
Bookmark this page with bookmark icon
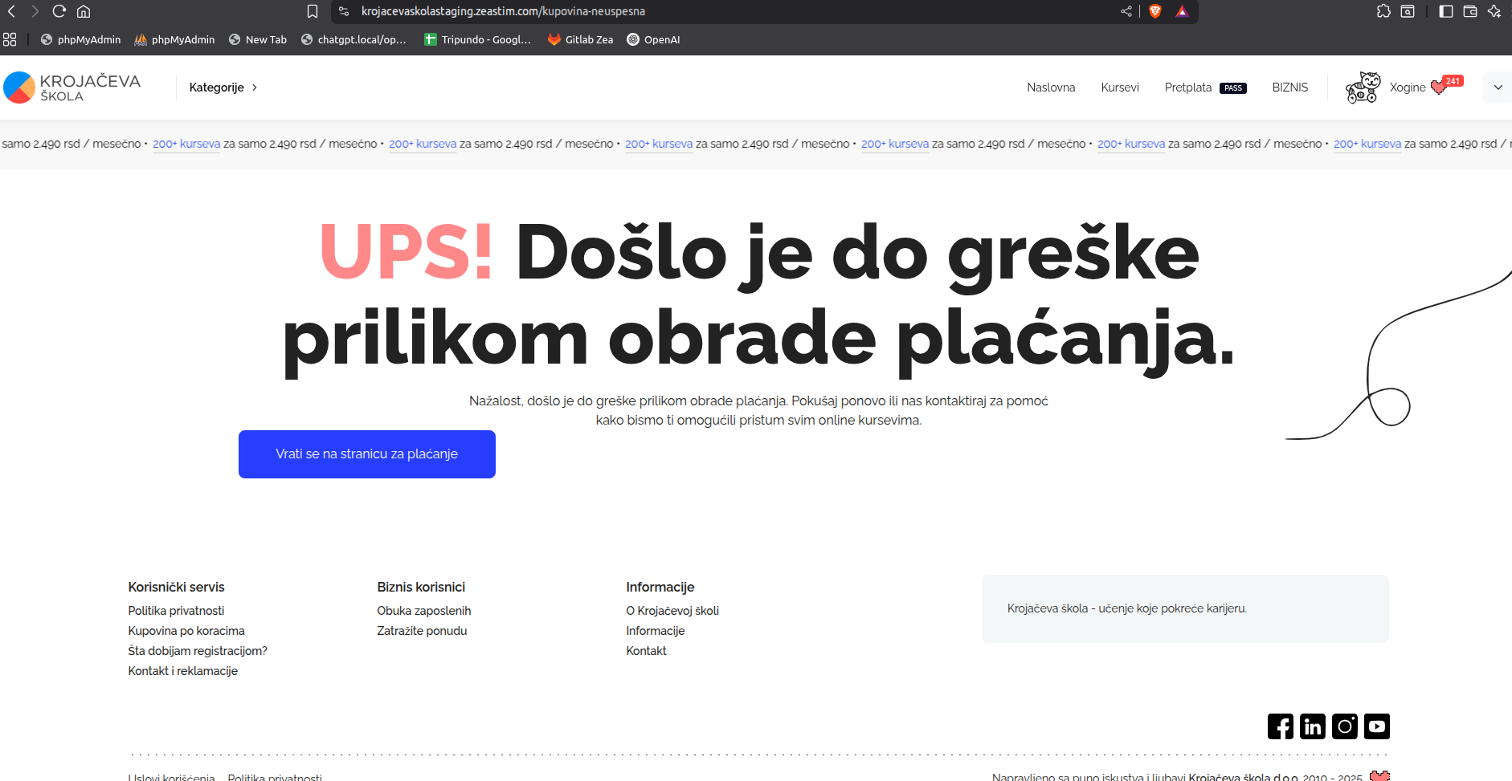[313, 11]
